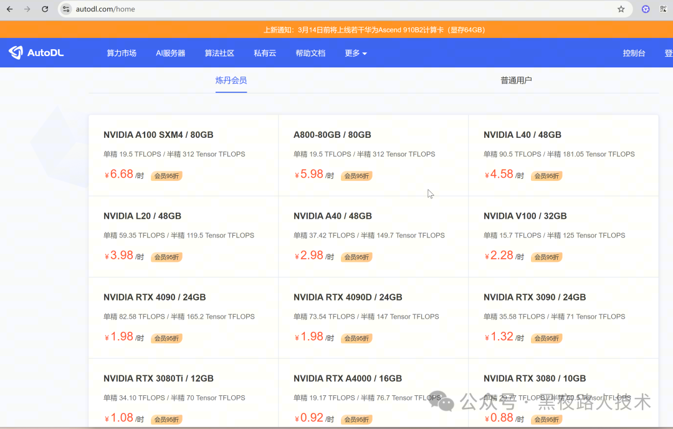Click the 会员95折 badge on RTX 4090 card
The image size is (673, 429).
point(166,339)
